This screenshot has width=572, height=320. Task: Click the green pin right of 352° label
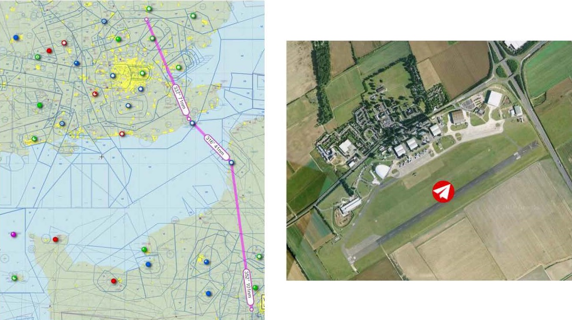(256, 288)
